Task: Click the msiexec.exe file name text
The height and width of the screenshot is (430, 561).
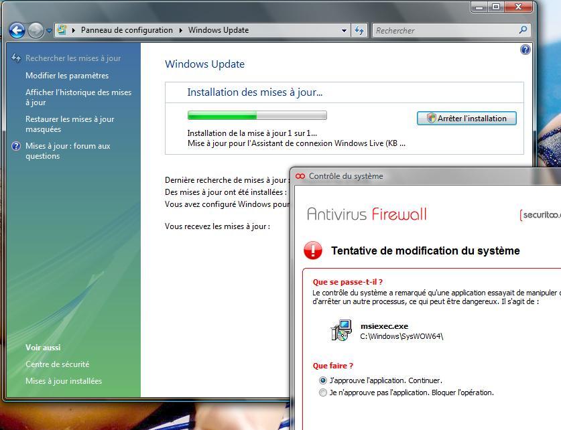Action: tap(384, 326)
